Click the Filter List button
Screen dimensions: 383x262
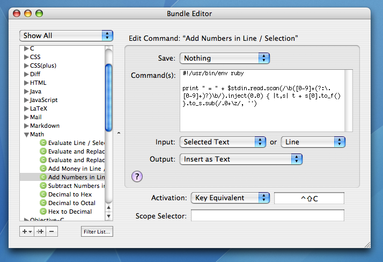pos(97,231)
